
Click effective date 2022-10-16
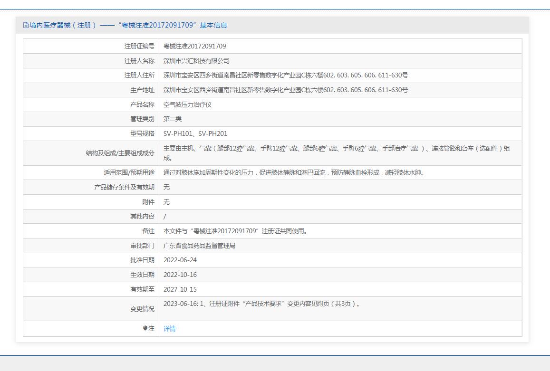click(x=180, y=275)
